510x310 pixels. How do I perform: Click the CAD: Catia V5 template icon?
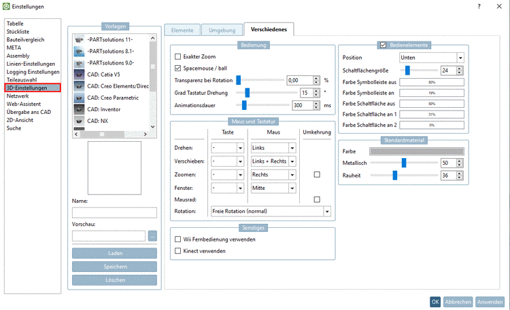[x=79, y=75]
